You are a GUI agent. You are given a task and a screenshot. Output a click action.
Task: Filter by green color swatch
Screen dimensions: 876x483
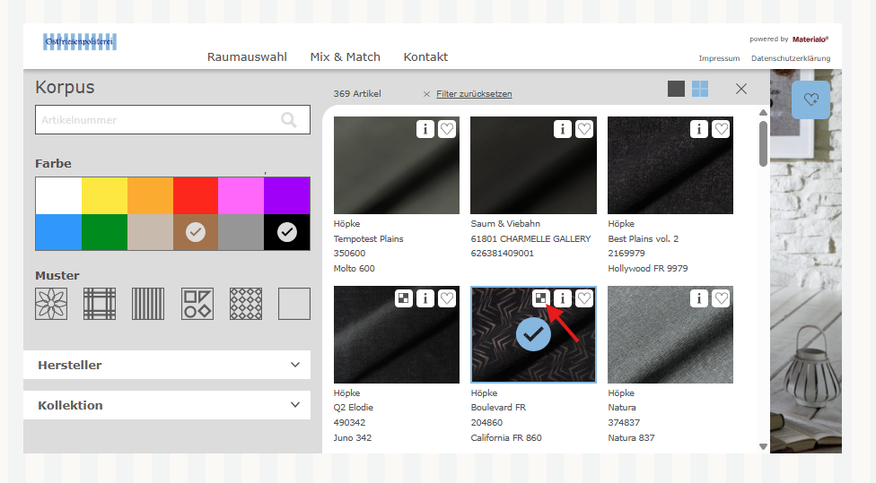pyautogui.click(x=104, y=232)
